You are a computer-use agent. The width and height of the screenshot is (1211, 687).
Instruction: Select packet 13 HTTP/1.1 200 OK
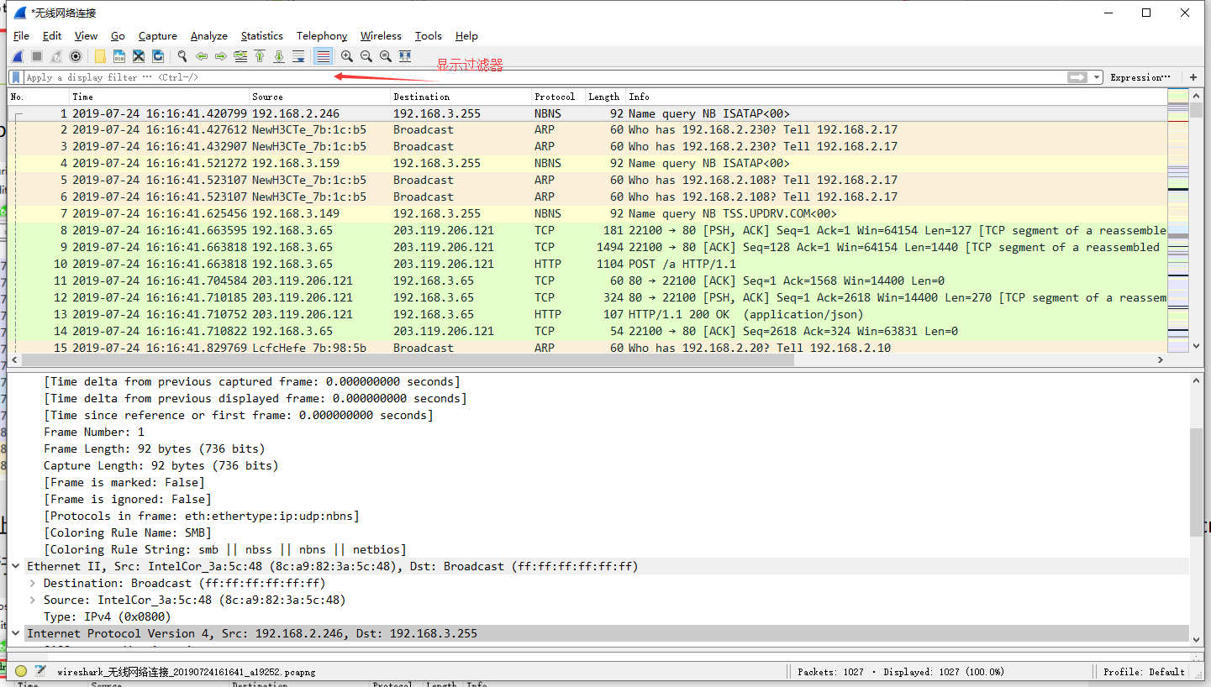[x=588, y=314]
